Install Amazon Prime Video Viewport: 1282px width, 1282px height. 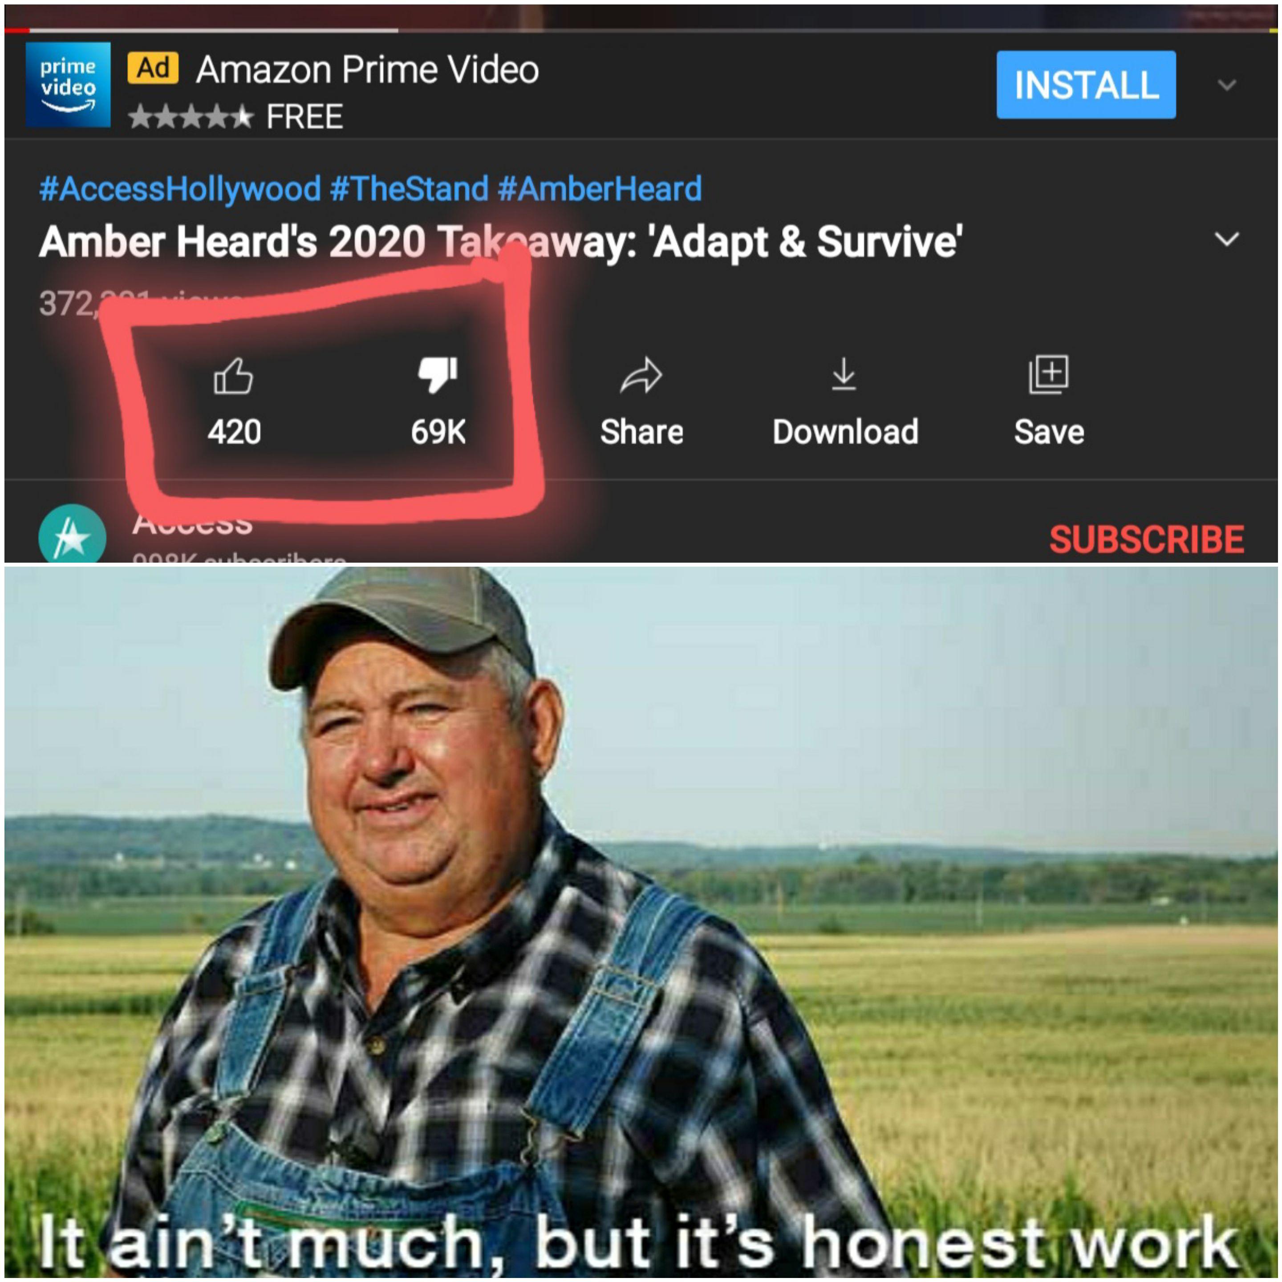click(1086, 85)
